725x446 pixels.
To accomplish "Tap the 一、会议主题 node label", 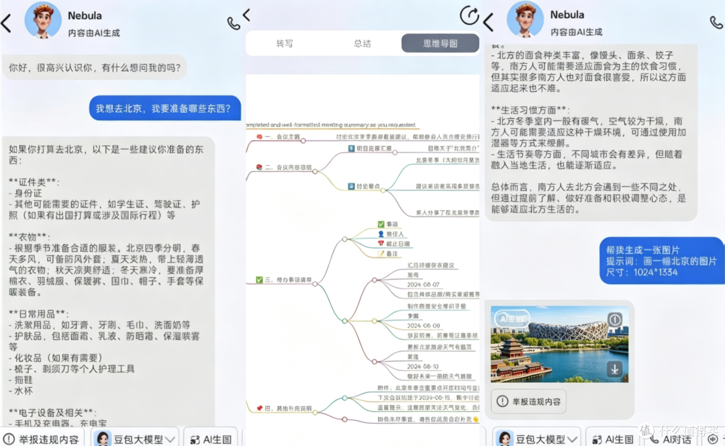I will click(x=282, y=136).
